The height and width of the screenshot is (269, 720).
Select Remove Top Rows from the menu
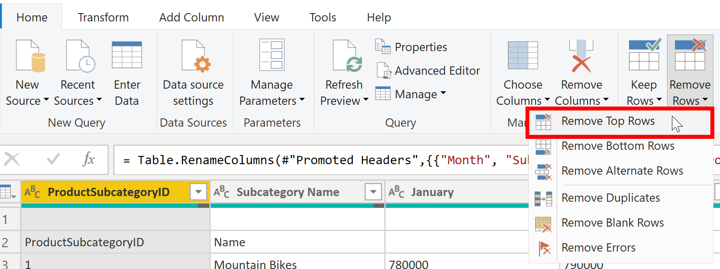click(608, 121)
